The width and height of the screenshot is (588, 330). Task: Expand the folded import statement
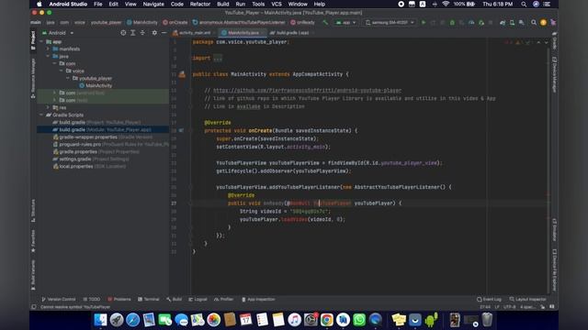218,58
